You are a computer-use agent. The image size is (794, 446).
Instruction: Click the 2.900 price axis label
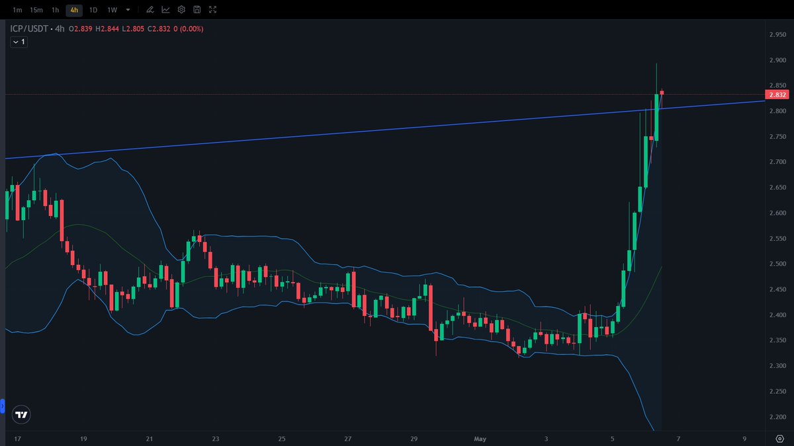(x=777, y=59)
